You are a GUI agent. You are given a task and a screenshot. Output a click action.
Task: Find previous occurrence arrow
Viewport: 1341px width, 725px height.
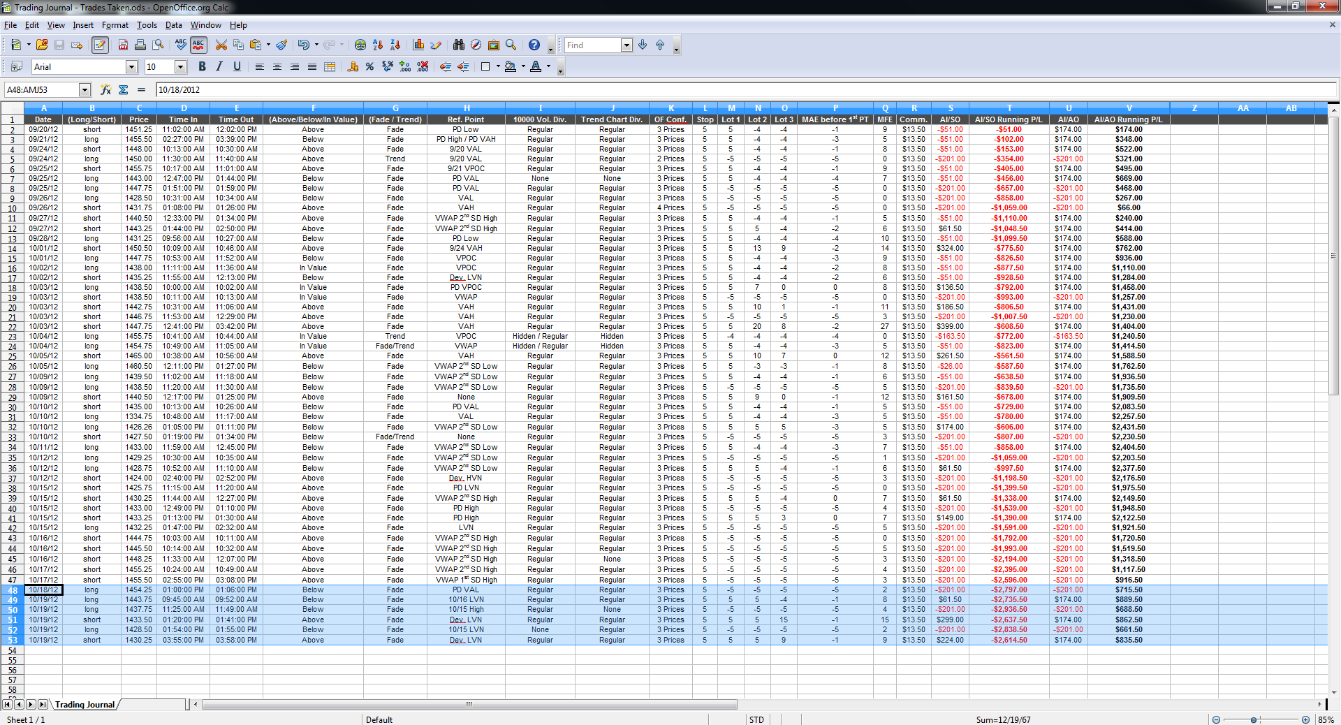coord(660,45)
